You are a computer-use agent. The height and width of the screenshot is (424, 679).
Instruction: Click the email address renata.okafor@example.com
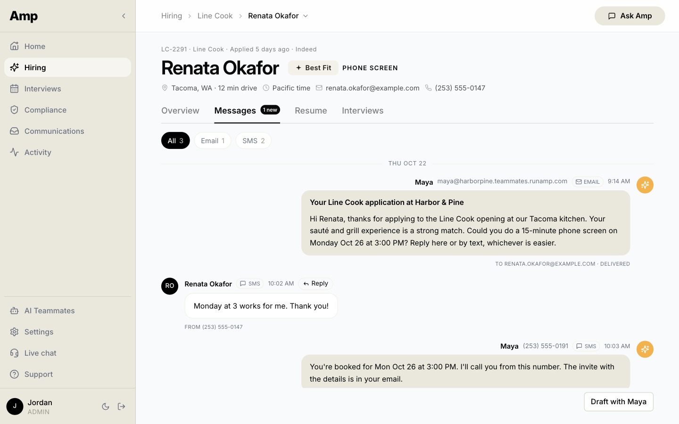(x=373, y=88)
